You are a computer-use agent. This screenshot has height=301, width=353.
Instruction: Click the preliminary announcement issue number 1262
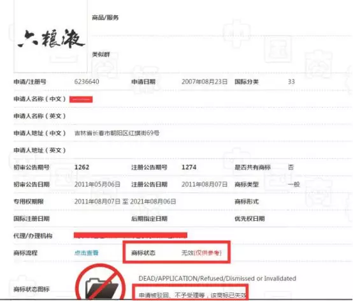[82, 167]
